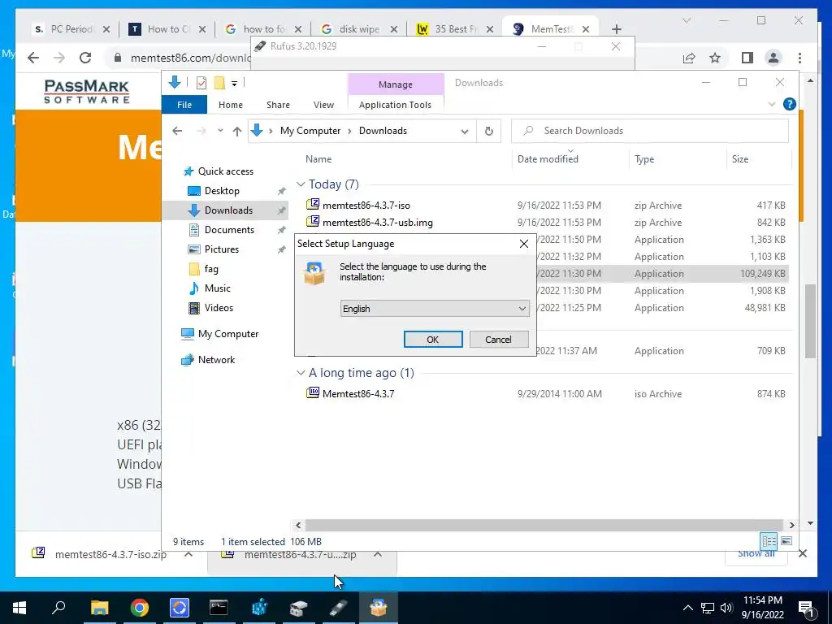
Task: Open the Application Tools ribbon tab
Action: pos(396,105)
